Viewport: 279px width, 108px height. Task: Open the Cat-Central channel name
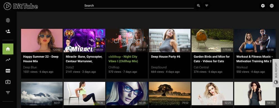pos(201,67)
